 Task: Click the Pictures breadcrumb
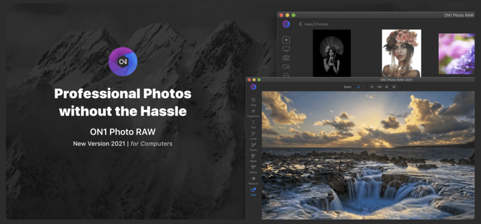click(322, 24)
